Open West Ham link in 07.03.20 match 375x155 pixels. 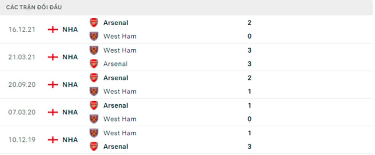click(120, 119)
